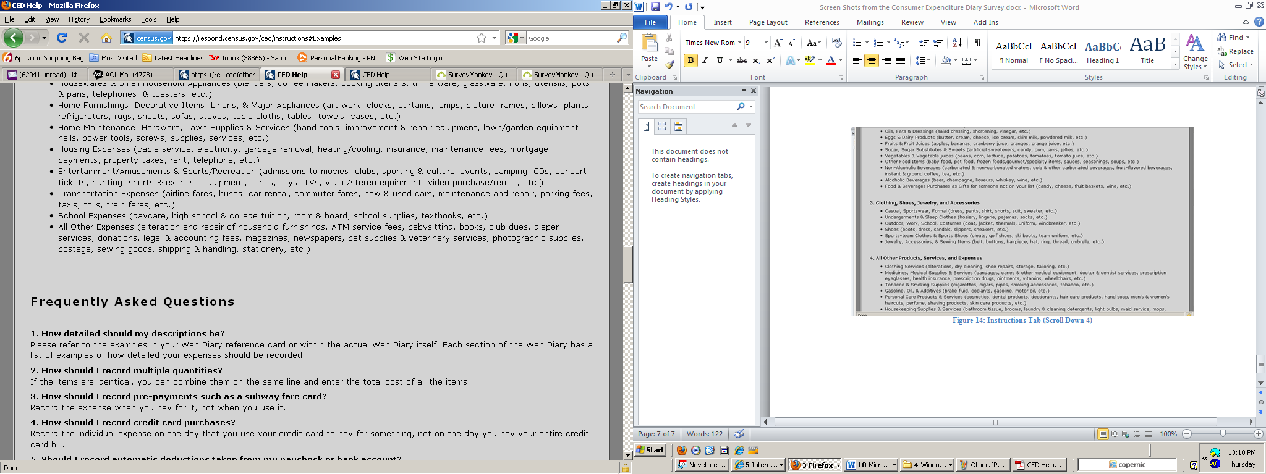Click the Windows Start button
This screenshot has height=474, width=1266.
tap(650, 450)
